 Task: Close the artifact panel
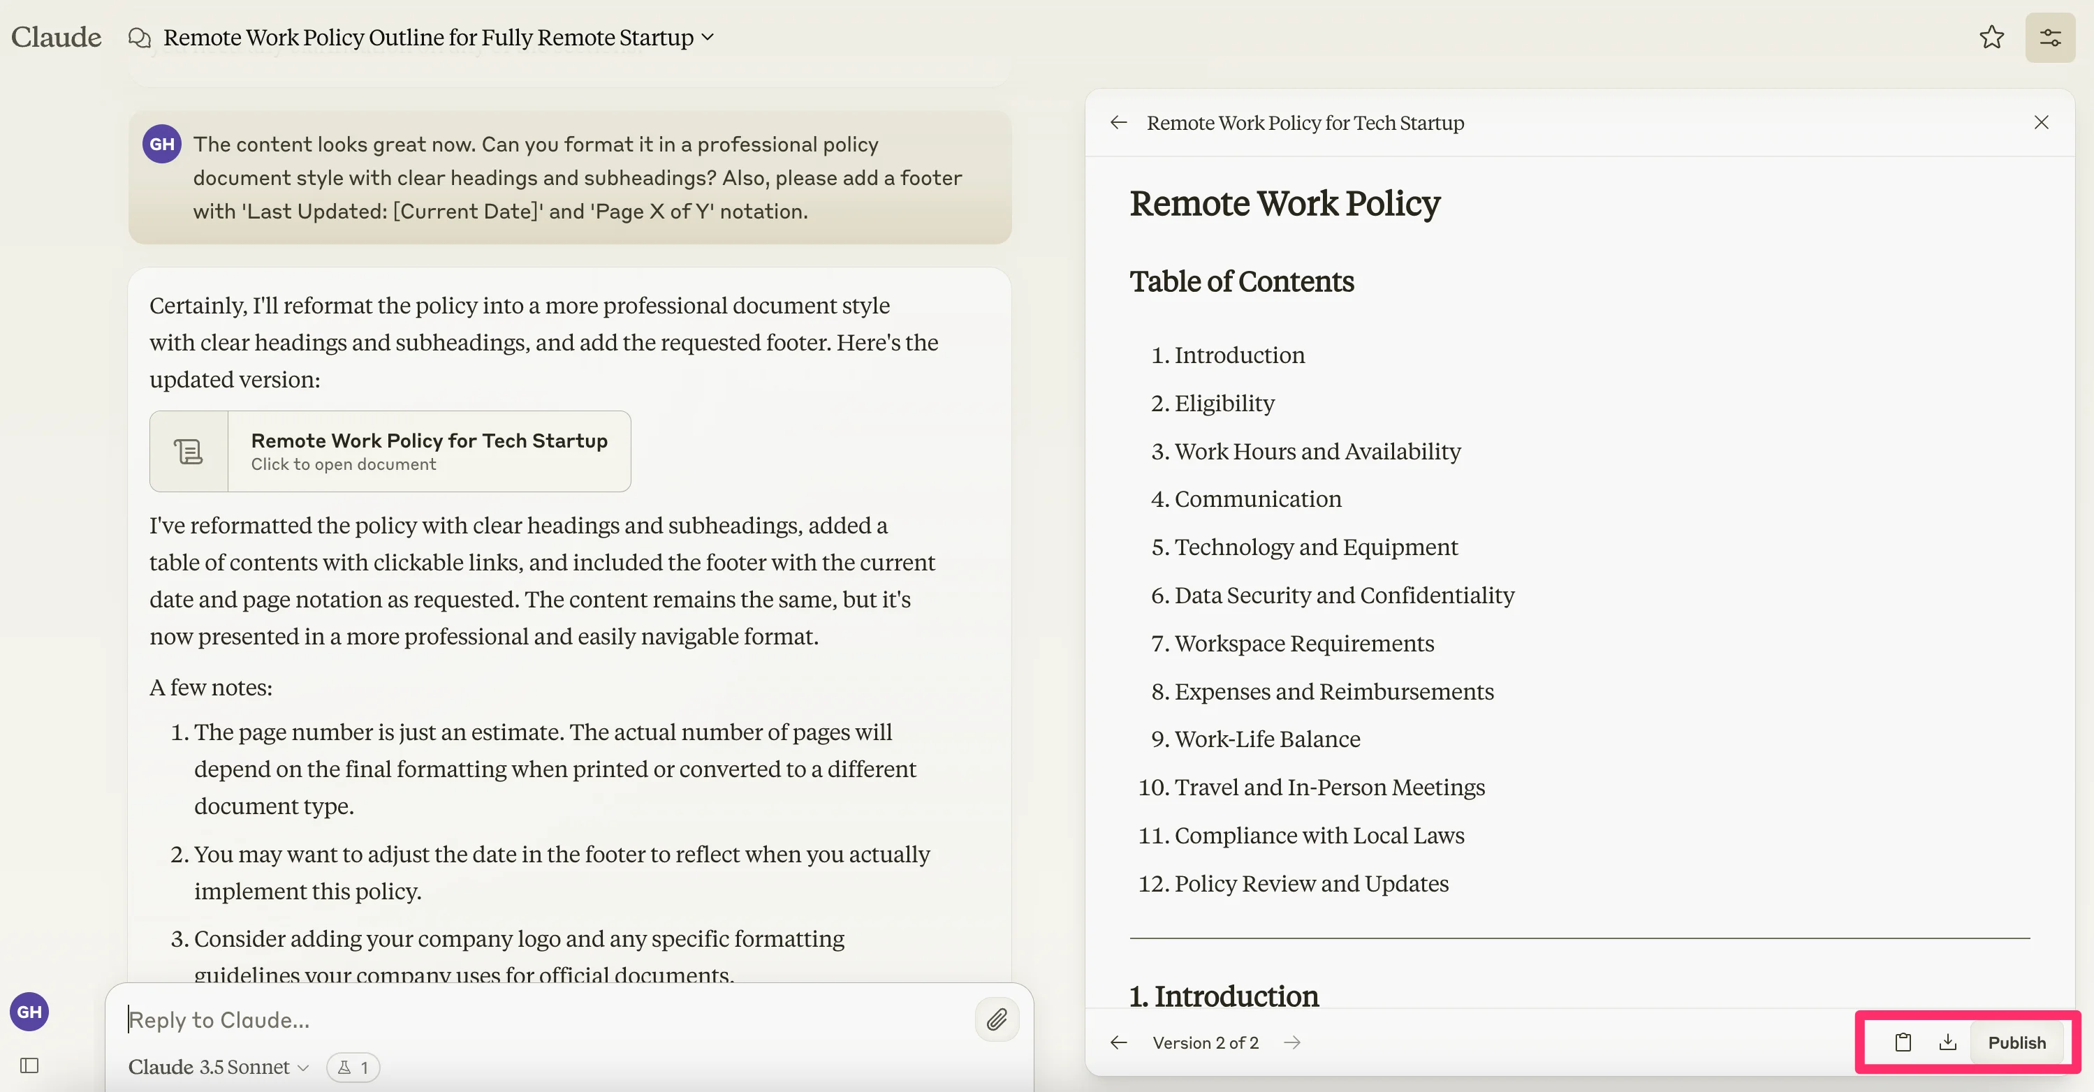(2040, 123)
